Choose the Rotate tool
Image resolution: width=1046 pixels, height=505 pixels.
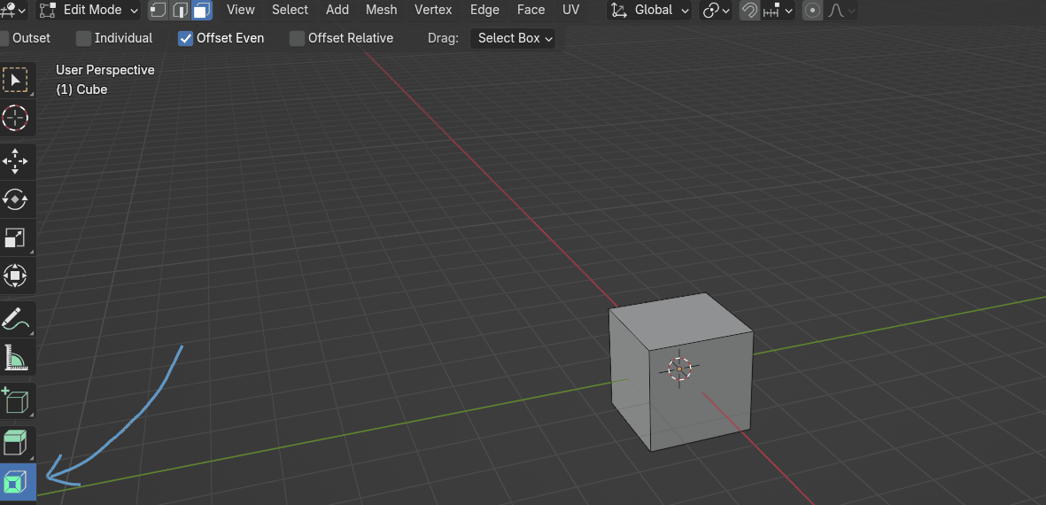point(15,199)
